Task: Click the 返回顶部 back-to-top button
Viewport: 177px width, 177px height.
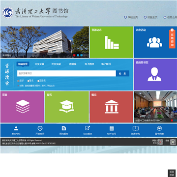Action: point(172,173)
